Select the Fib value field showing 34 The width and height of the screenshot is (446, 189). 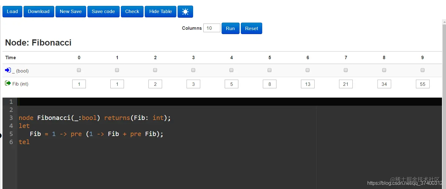click(x=384, y=84)
